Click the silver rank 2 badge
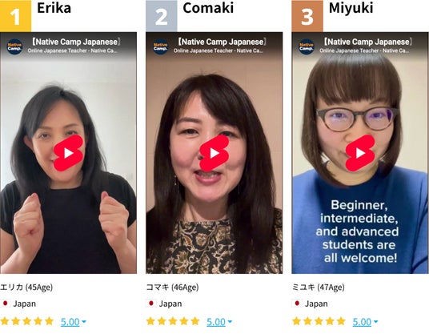This screenshot has height=334, width=429. point(162,16)
